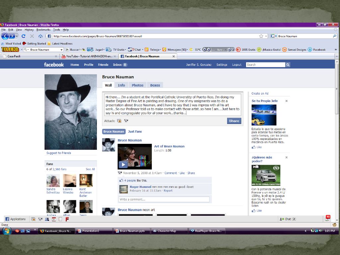
Task: Click the red F icon in Applications bar
Action: tap(67, 219)
